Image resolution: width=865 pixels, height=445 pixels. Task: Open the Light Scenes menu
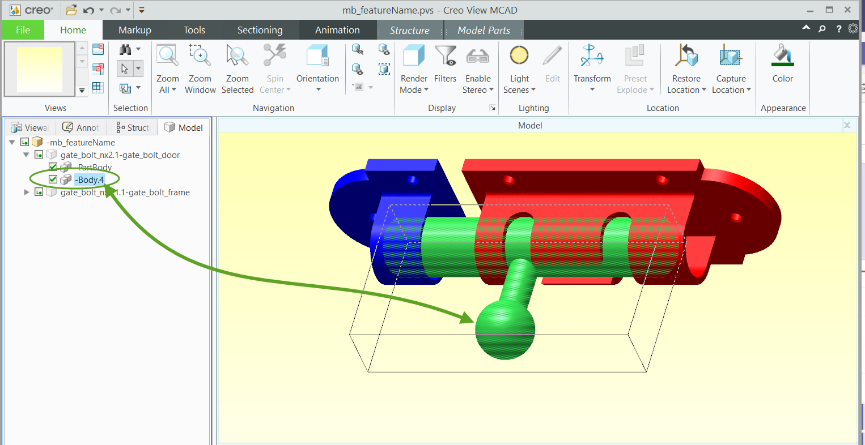(x=519, y=69)
